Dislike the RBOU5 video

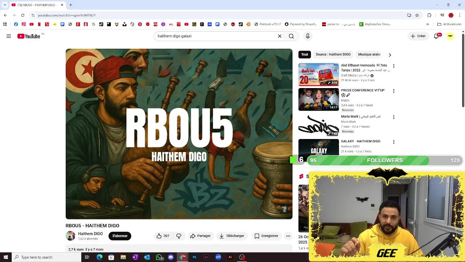179,236
